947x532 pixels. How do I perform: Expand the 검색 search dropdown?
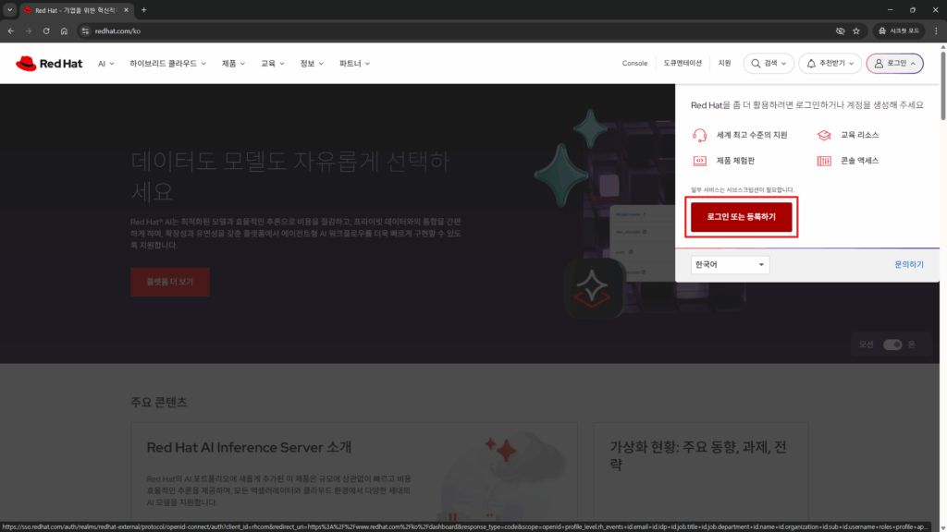[769, 64]
